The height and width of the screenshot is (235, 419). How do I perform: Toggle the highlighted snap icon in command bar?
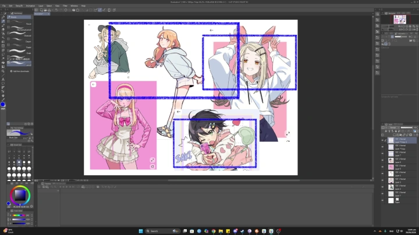pos(100,10)
